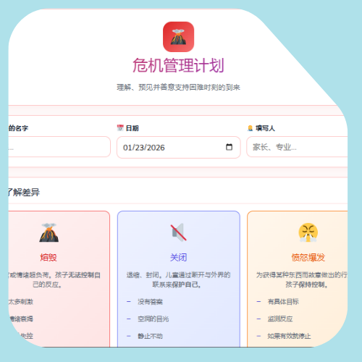
Task: Click the 日期 field label
Action: 132,128
